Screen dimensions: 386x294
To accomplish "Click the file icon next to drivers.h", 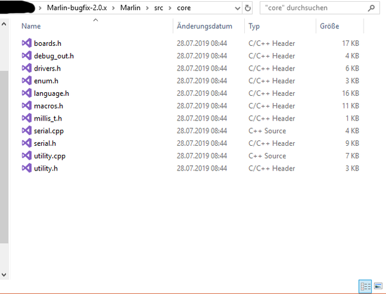I will click(x=27, y=68).
